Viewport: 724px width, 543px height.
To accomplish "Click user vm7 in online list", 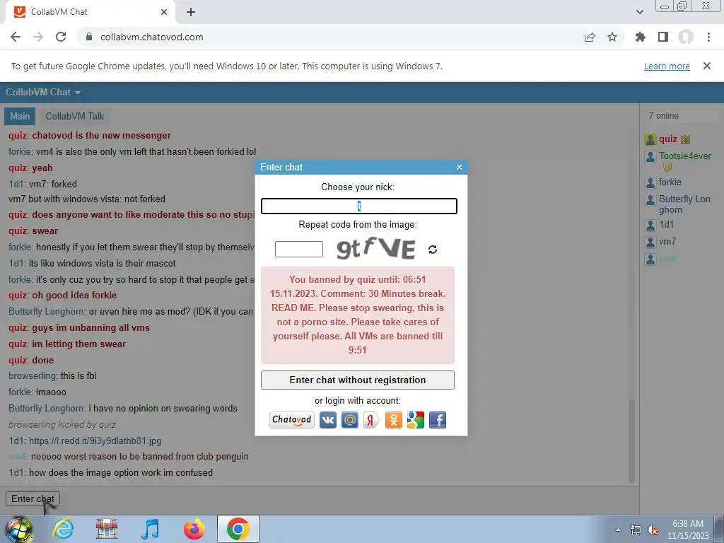I will tap(667, 242).
